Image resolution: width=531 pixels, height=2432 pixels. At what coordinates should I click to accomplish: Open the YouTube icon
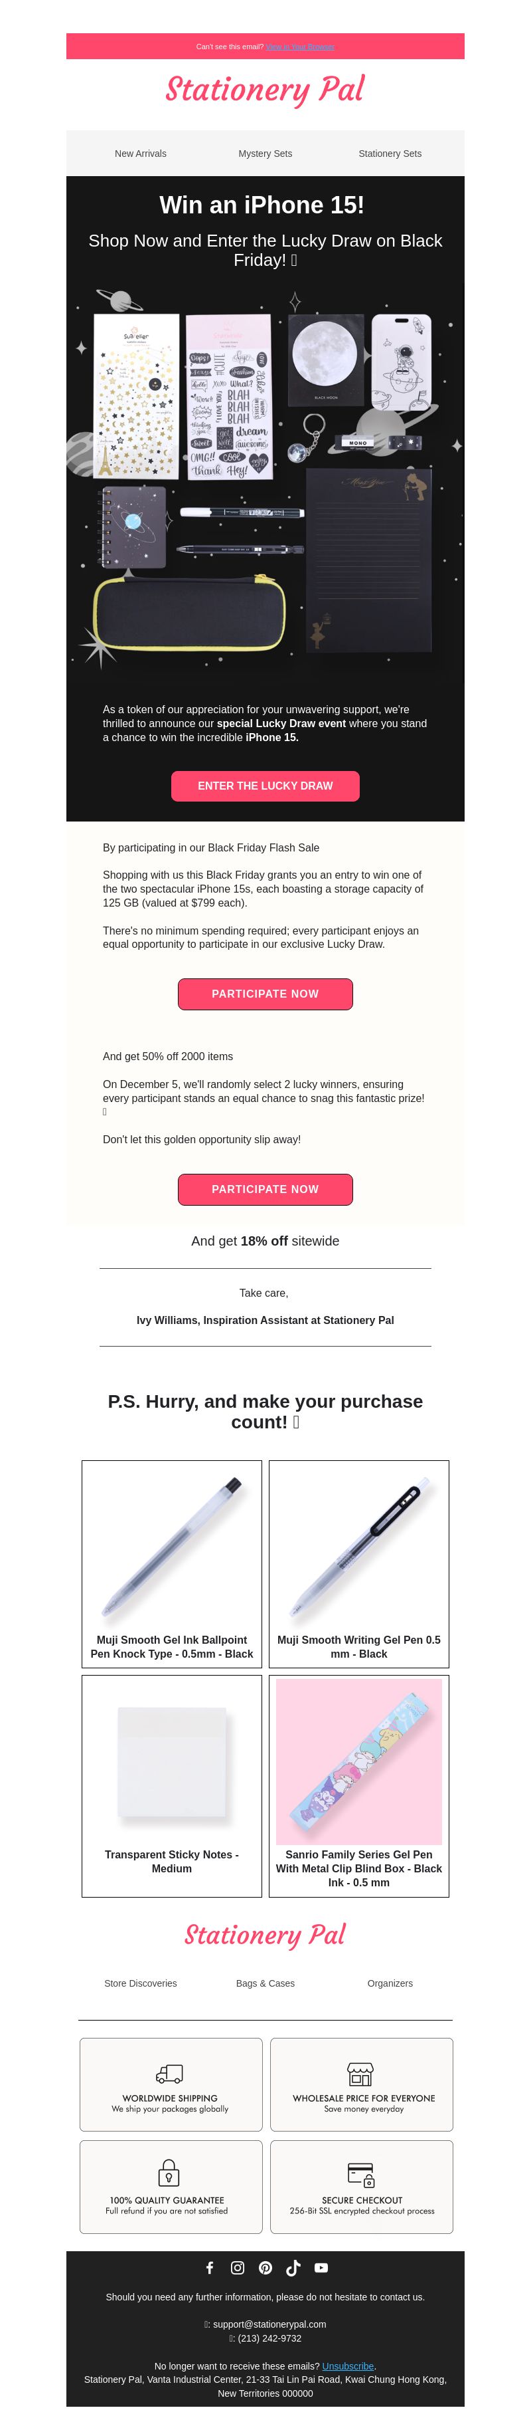point(322,2266)
